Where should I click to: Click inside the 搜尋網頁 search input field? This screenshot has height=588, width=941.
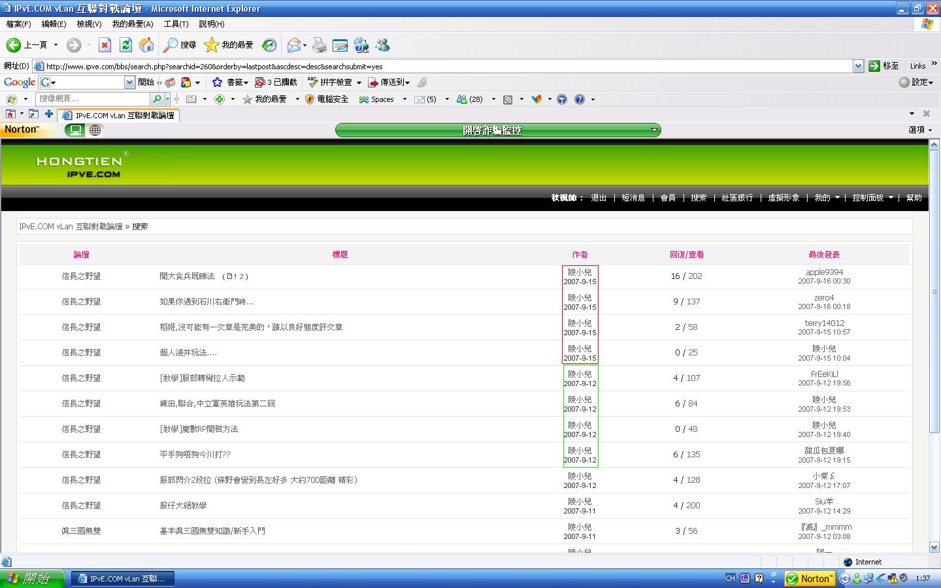click(91, 99)
